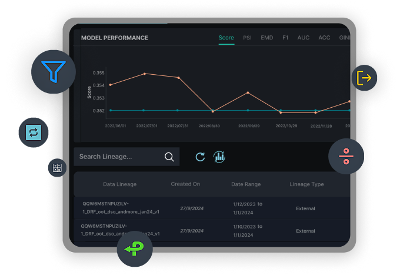
Task: Click the teal repeat arrows icon
Action: tap(34, 132)
